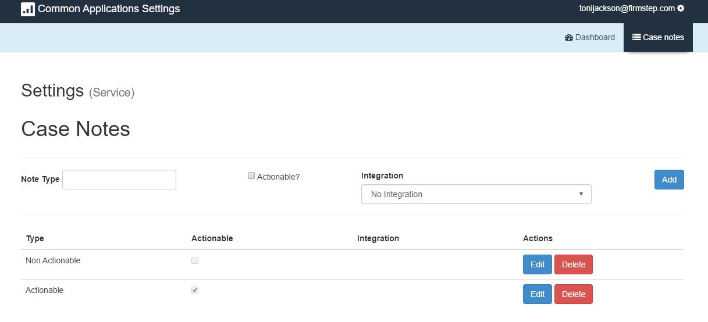This screenshot has height=322, width=708.
Task: Click the Actionable column header
Action: [x=212, y=238]
